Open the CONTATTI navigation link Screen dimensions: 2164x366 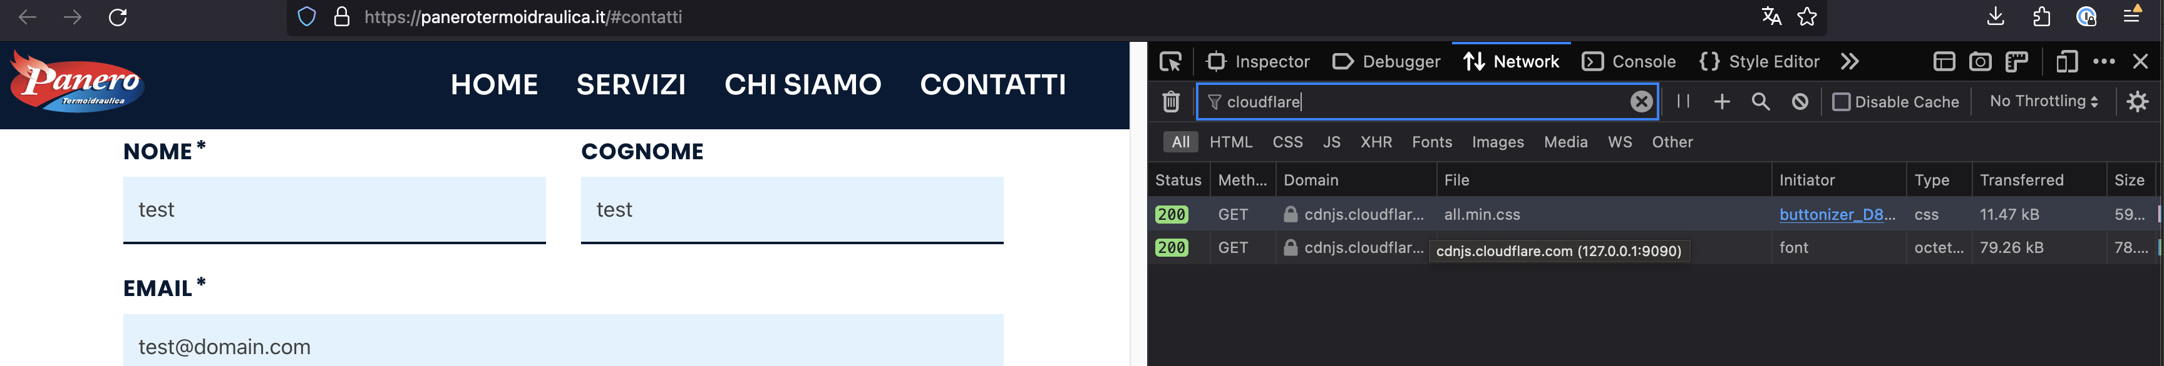[x=992, y=84]
